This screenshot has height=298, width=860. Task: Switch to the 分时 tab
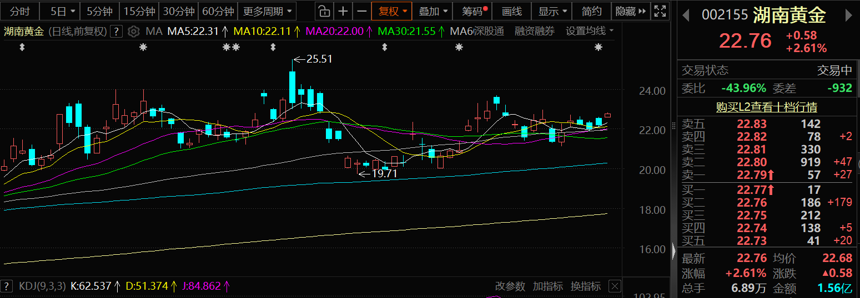(x=20, y=11)
